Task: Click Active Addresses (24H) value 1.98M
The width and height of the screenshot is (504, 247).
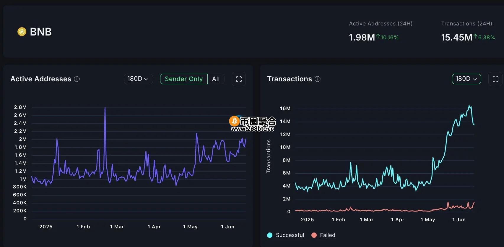Action: 362,38
